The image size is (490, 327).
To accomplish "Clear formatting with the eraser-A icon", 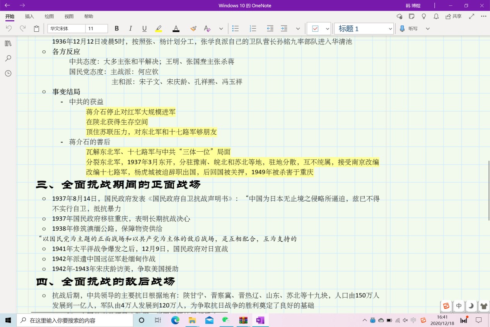I will point(207,29).
